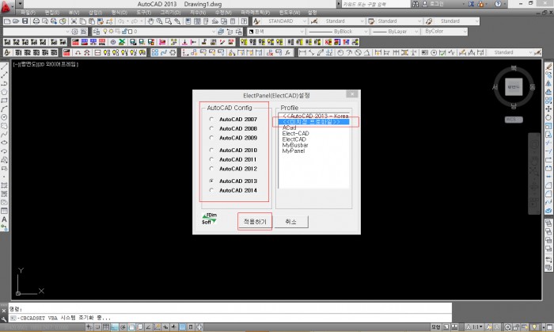Select the ACad profile entry
Image resolution: width=554 pixels, height=332 pixels.
(289, 128)
